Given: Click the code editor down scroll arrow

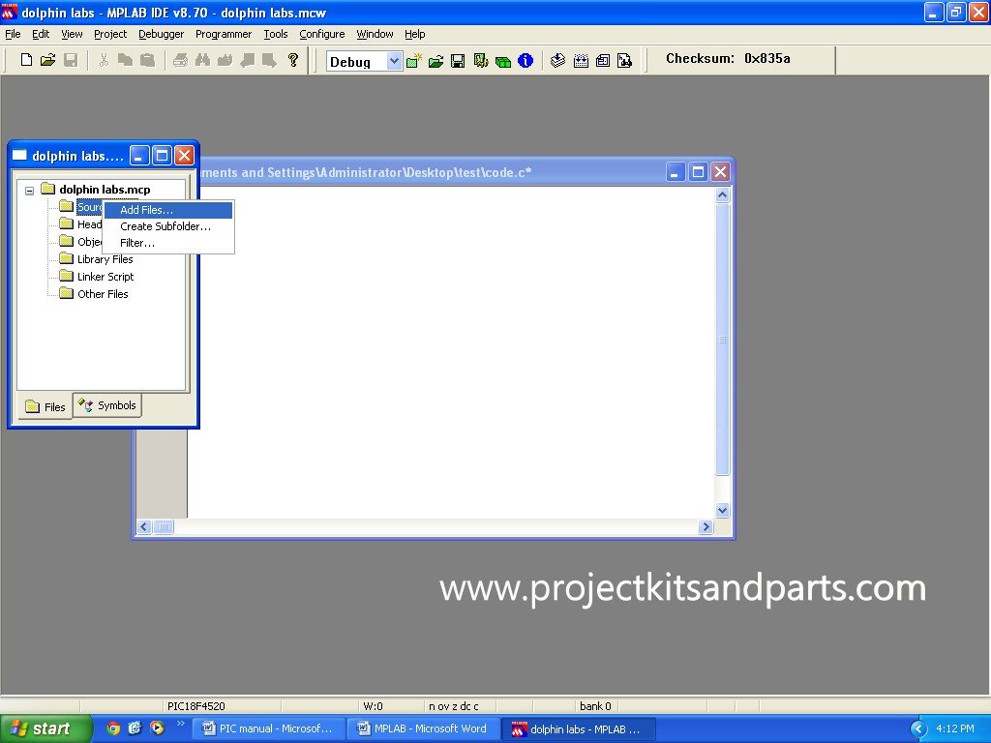Looking at the screenshot, I should click(x=722, y=510).
